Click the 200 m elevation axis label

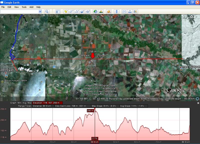3,120
